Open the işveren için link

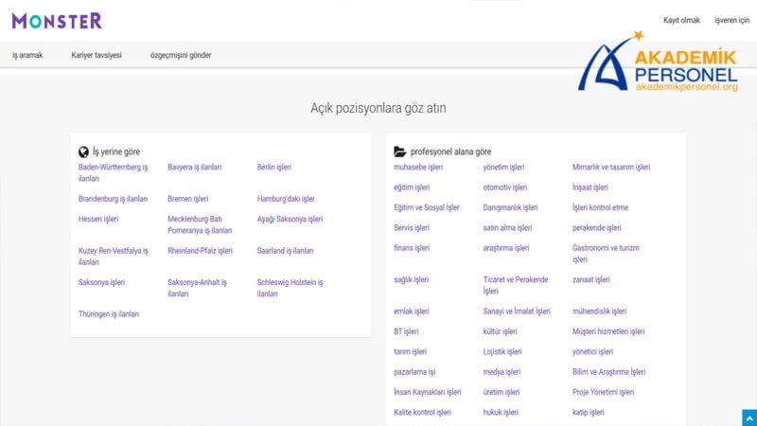pyautogui.click(x=731, y=20)
